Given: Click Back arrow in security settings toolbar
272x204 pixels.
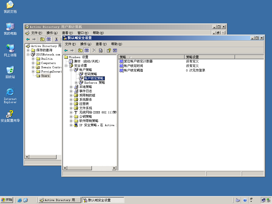Looking at the screenshot, I should 66,50.
